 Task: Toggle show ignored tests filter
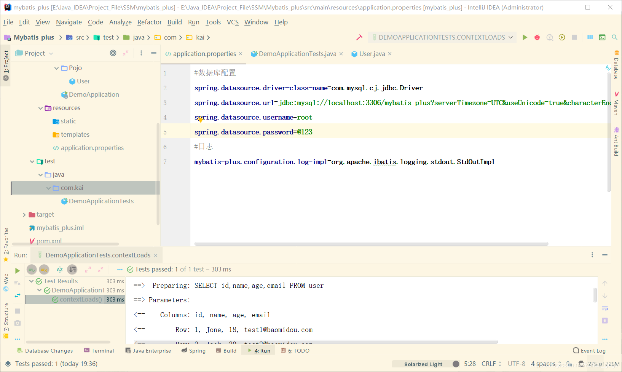44,270
